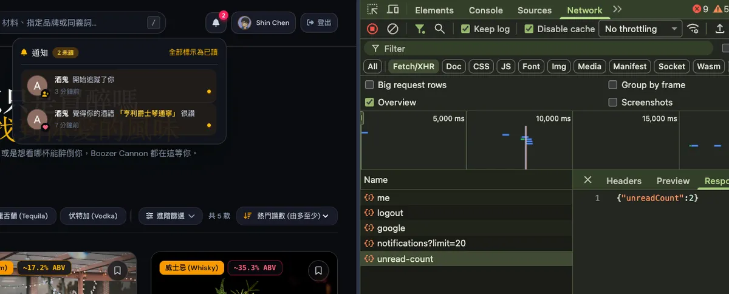Open network search with magnifier icon
This screenshot has width=729, height=294.
(440, 29)
